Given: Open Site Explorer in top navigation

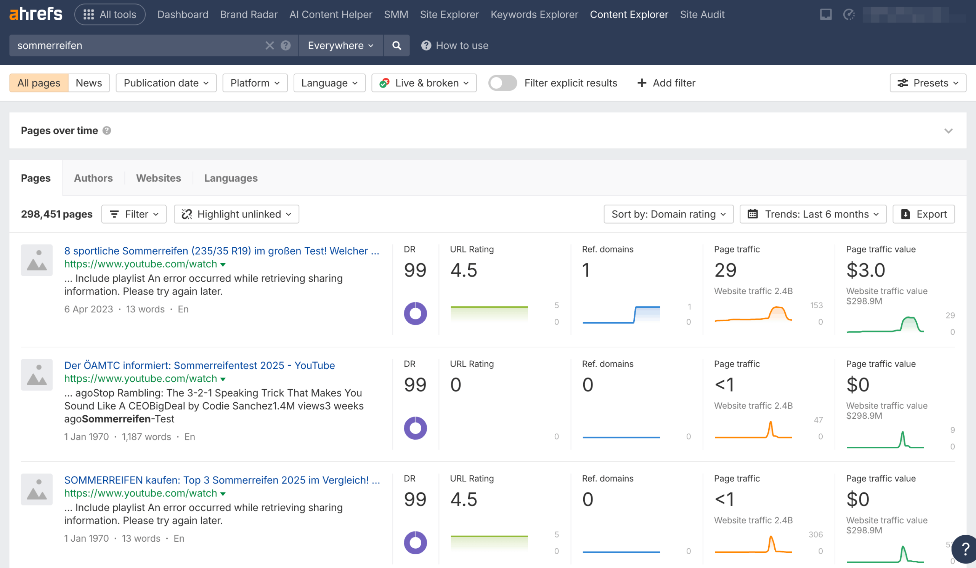Looking at the screenshot, I should click(449, 14).
